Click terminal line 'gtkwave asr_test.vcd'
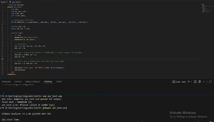214x122 pixels. point(55,108)
